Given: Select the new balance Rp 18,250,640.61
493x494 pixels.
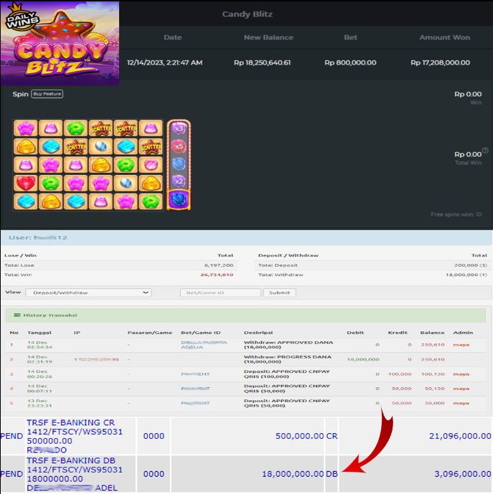Looking at the screenshot, I should click(x=262, y=62).
